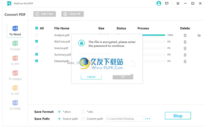The width and height of the screenshot is (204, 127).
Task: Open the feedback chat bubble icon
Action: pos(167,4)
